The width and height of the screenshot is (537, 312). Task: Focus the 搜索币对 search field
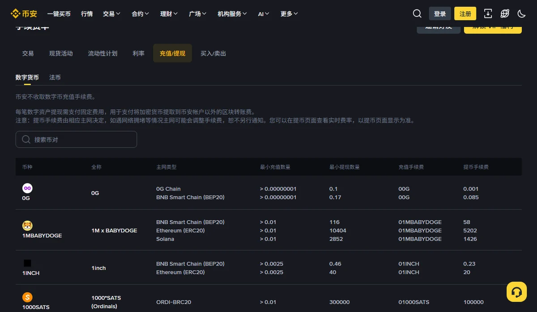[x=76, y=139]
